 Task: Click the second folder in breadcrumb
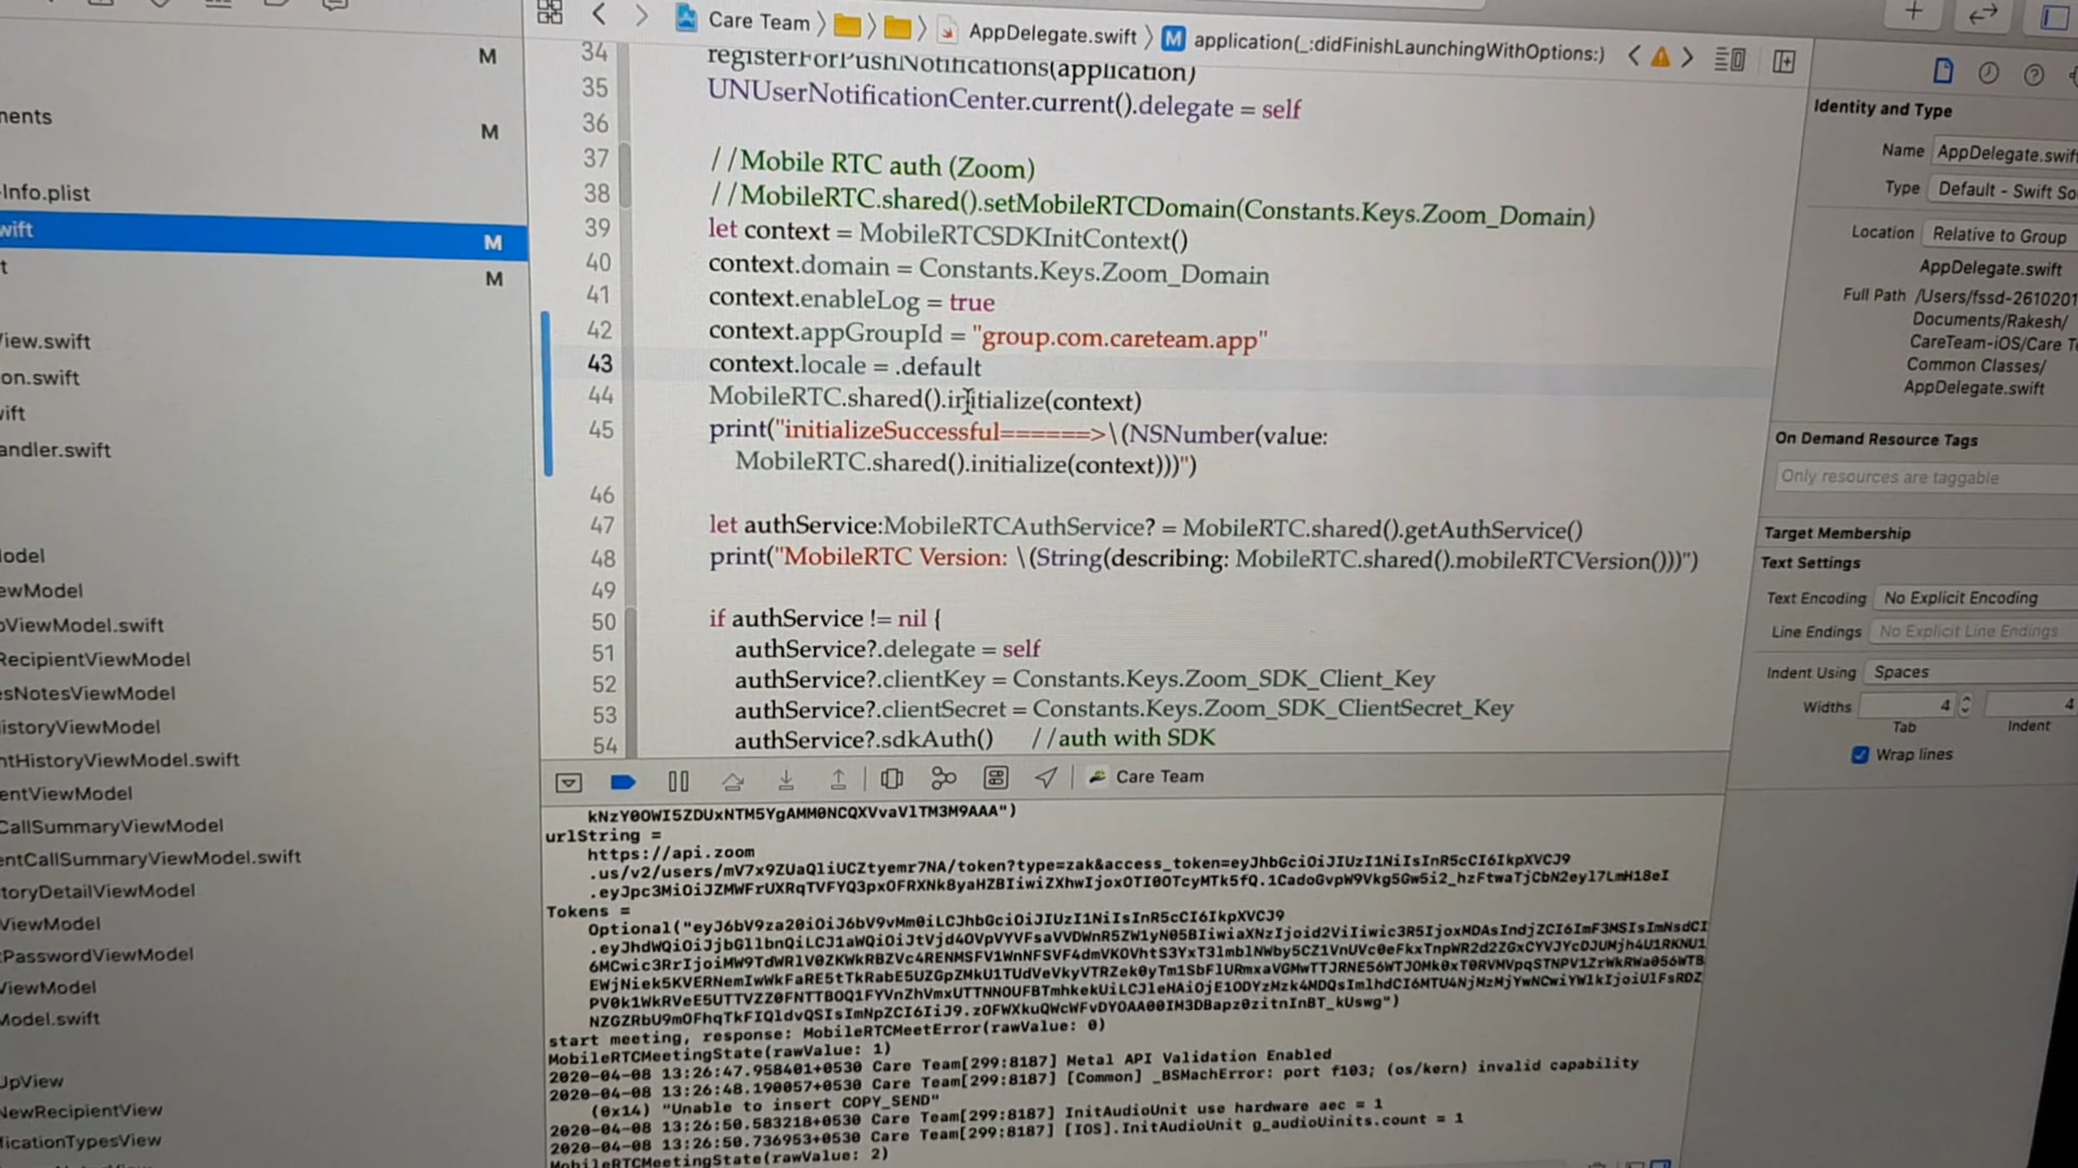(898, 29)
